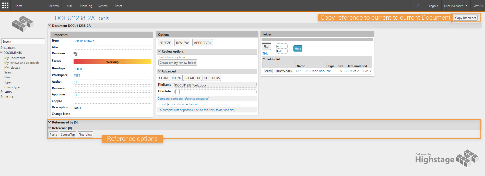Collapse the DOCUMENTS tree node
Screen dimensions: 485x176
pos(2,53)
